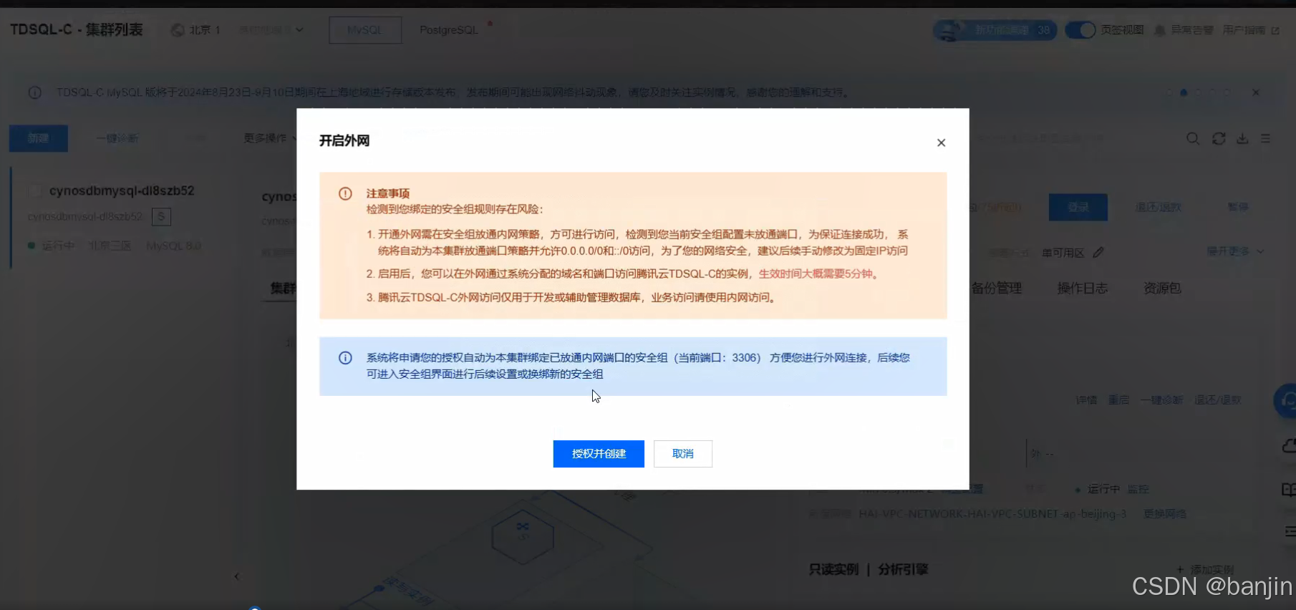Click the search magnifier icon
Viewport: 1296px width, 610px height.
click(x=1193, y=138)
